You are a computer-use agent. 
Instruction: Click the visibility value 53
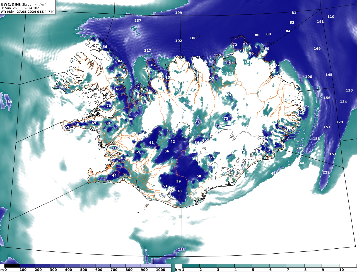tap(165, 186)
